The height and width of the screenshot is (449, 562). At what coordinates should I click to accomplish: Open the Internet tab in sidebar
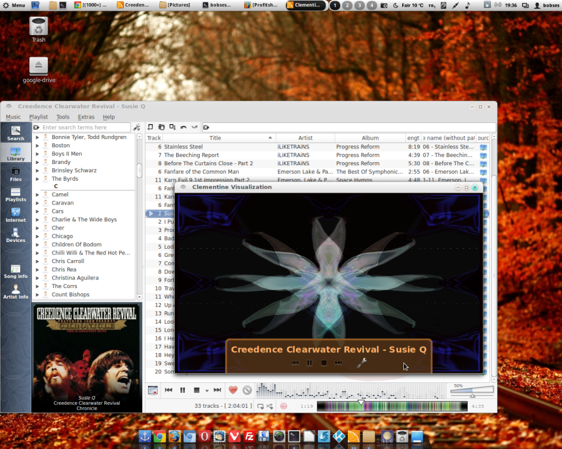tap(16, 215)
